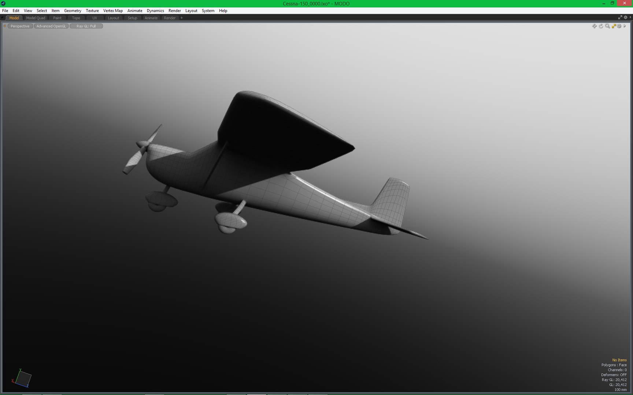Open the Item menu
This screenshot has width=633, height=395.
tap(55, 11)
